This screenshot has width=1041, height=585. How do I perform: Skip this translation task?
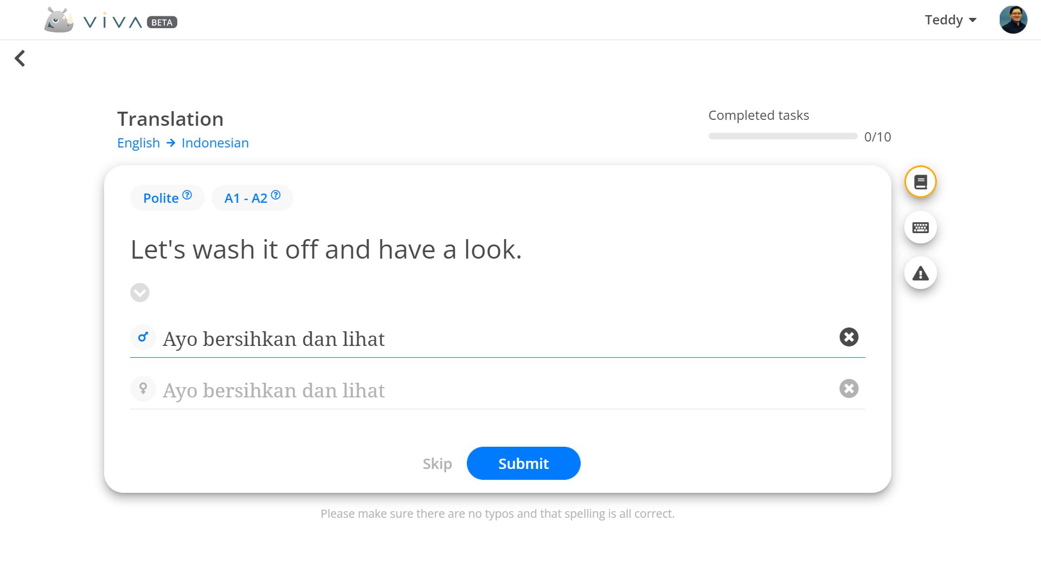(437, 464)
